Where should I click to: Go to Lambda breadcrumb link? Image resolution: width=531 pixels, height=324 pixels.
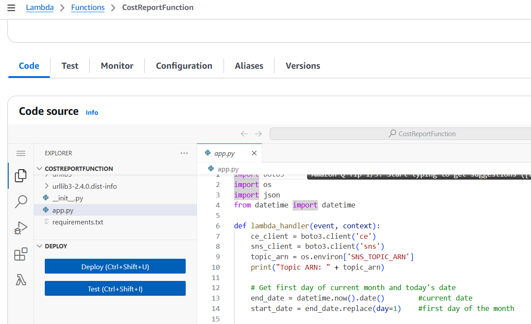40,7
